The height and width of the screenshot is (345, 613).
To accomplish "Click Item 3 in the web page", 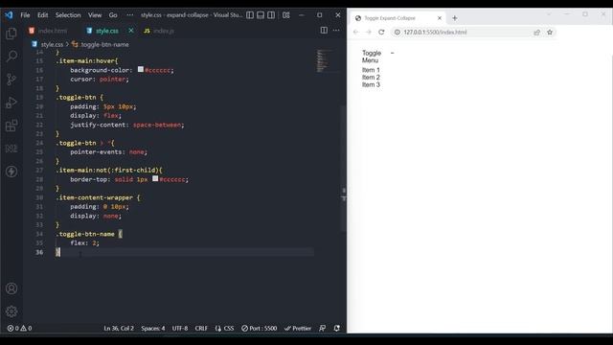I will [x=371, y=85].
